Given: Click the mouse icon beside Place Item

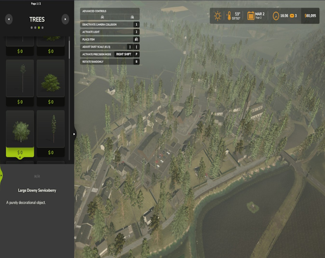Looking at the screenshot, I should tap(136, 39).
